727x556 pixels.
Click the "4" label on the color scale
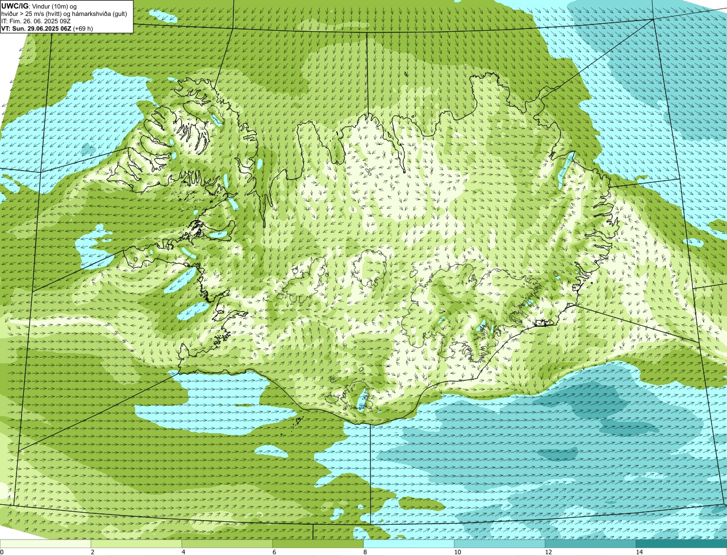tap(183, 552)
